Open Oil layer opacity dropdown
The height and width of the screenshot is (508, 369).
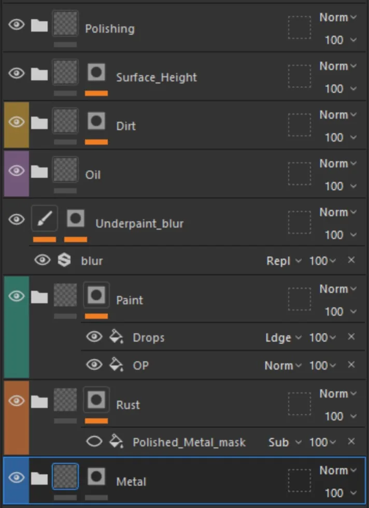pyautogui.click(x=340, y=186)
